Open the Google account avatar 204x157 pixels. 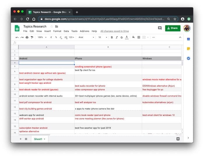[187, 28]
